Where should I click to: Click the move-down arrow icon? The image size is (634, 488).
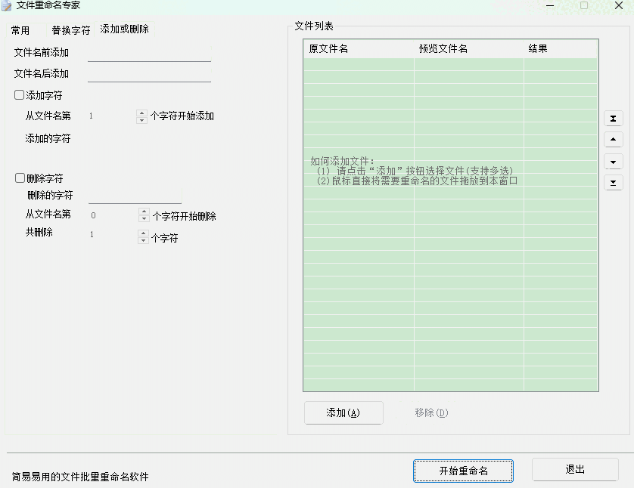[613, 161]
